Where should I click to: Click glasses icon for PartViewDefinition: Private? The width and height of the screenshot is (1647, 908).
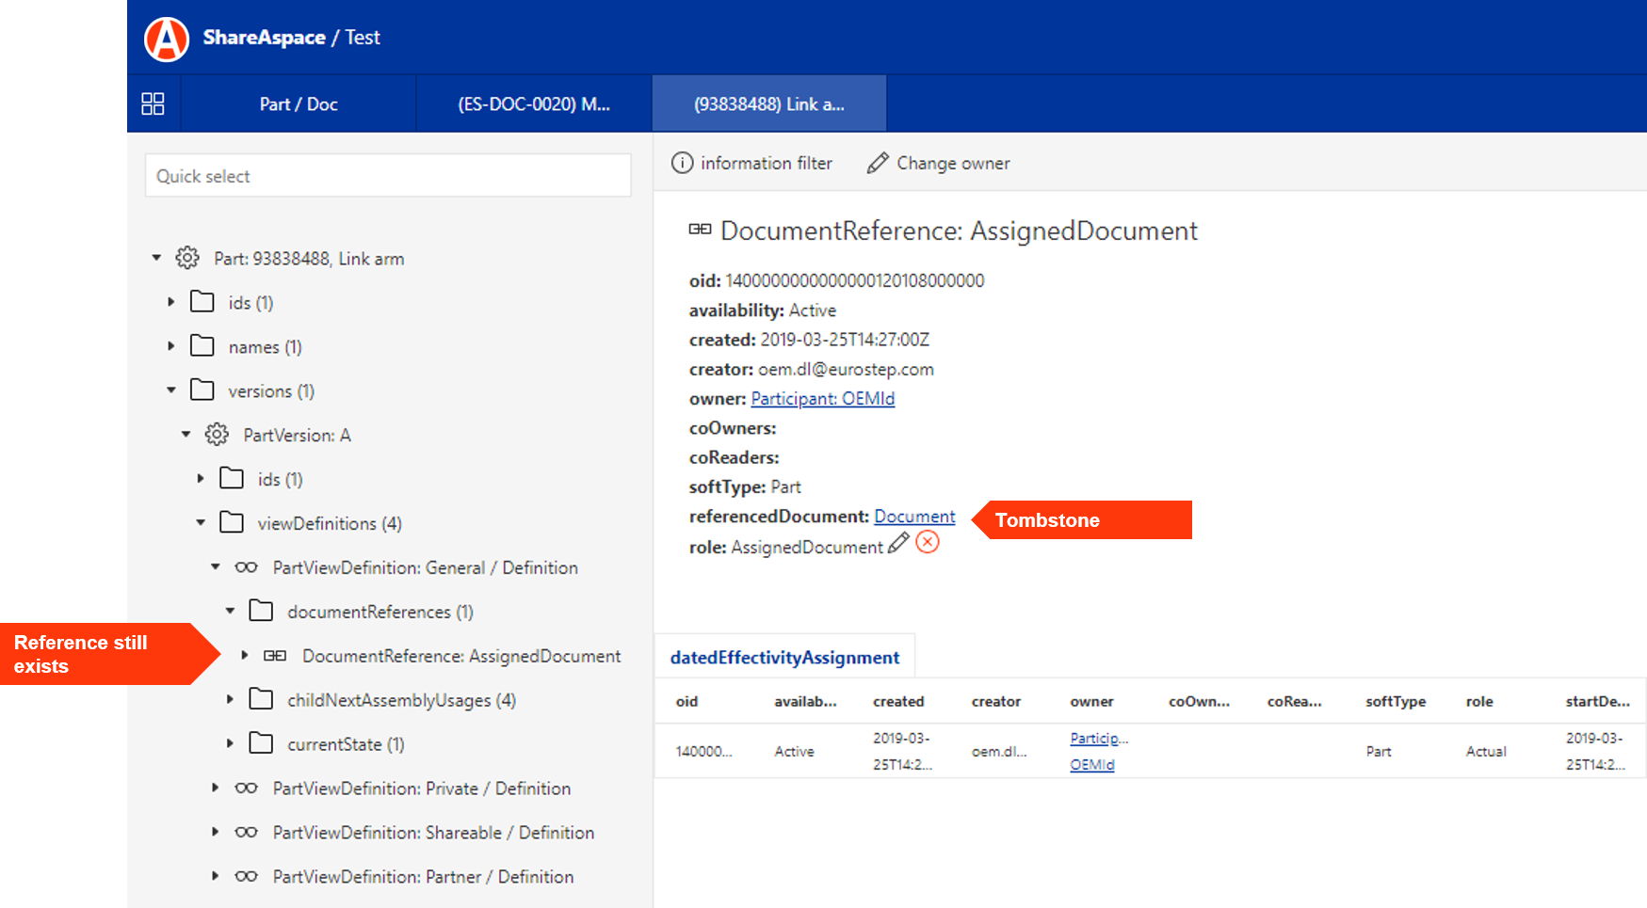(x=246, y=789)
